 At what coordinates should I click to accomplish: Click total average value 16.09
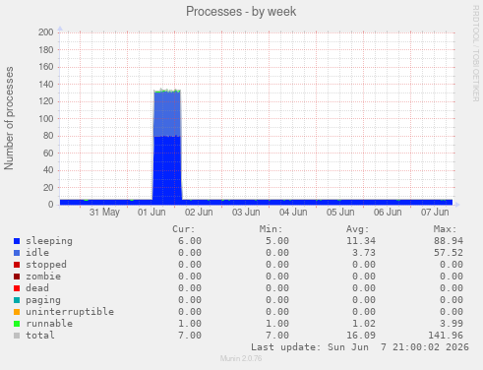[x=361, y=336]
